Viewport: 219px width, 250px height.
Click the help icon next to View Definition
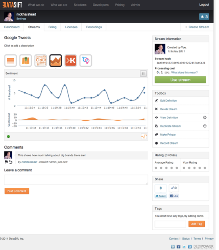pyautogui.click(x=205, y=117)
